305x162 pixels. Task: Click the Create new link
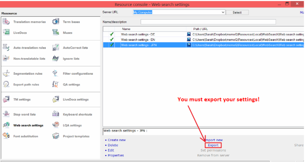click(117, 140)
